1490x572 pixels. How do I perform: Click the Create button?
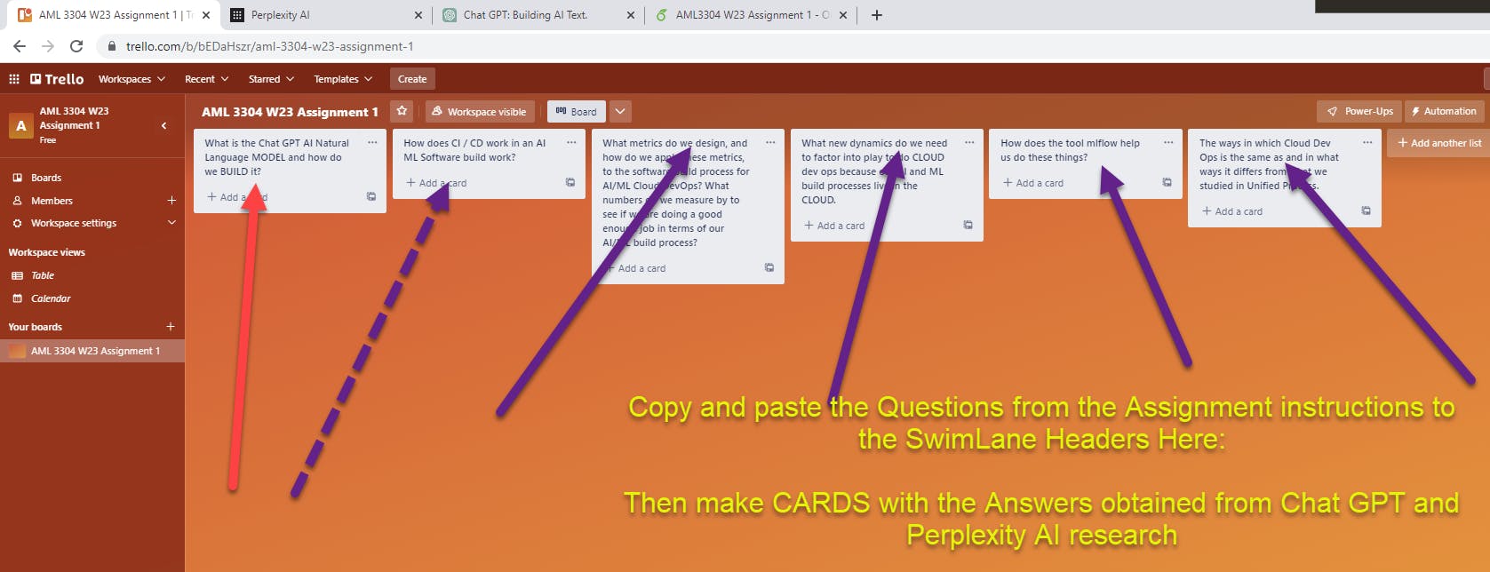point(412,79)
